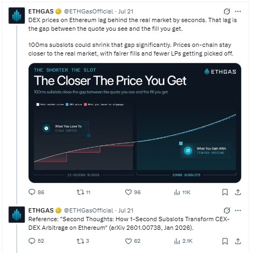Repost the first tweet showing 11 reposts
The width and height of the screenshot is (253, 253).
pyautogui.click(x=84, y=192)
